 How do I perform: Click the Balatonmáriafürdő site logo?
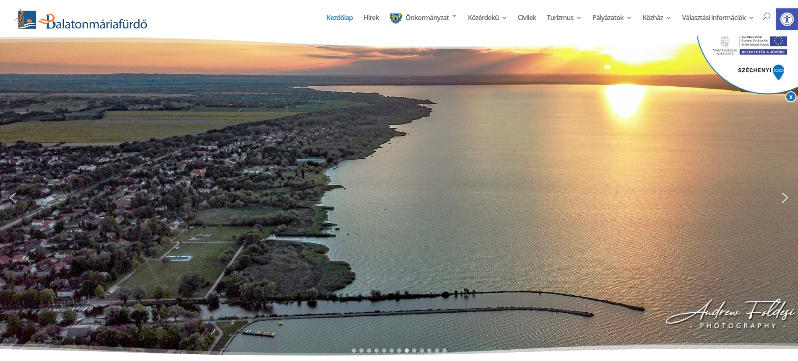(81, 20)
